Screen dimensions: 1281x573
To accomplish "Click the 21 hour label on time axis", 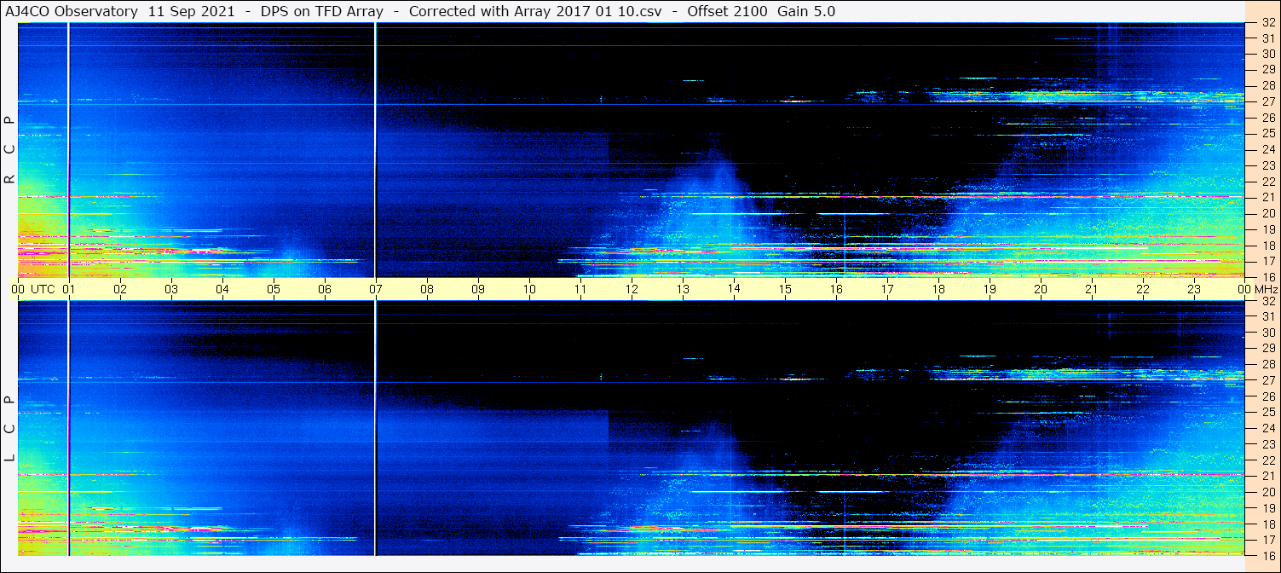I will click(1092, 289).
